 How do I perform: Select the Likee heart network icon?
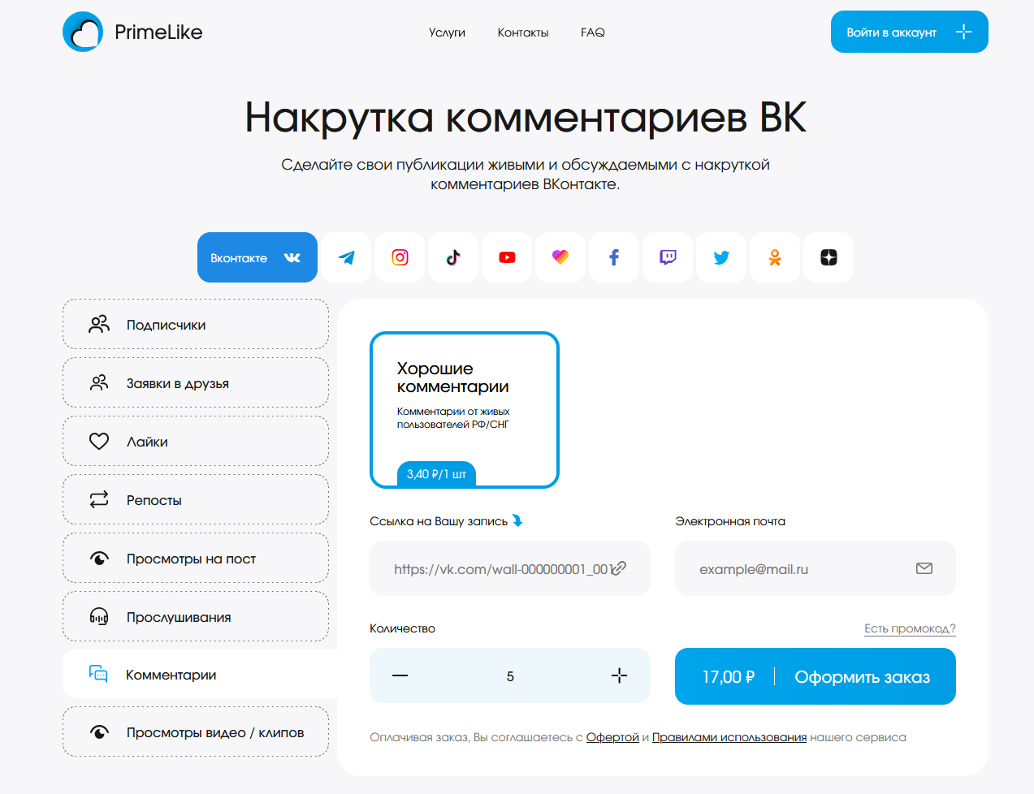[560, 257]
